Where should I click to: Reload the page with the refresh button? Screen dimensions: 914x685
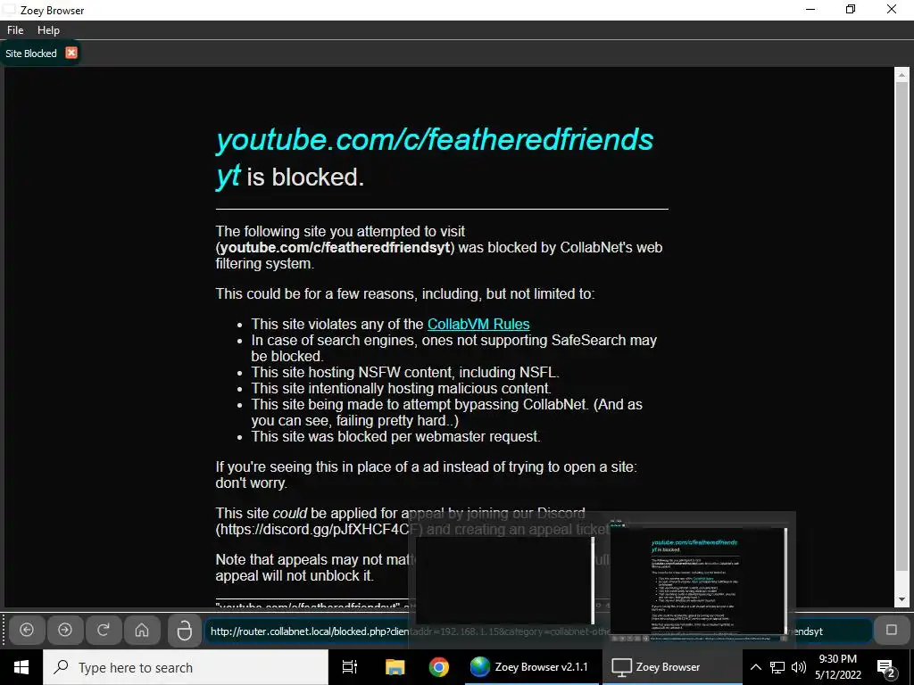click(x=104, y=630)
